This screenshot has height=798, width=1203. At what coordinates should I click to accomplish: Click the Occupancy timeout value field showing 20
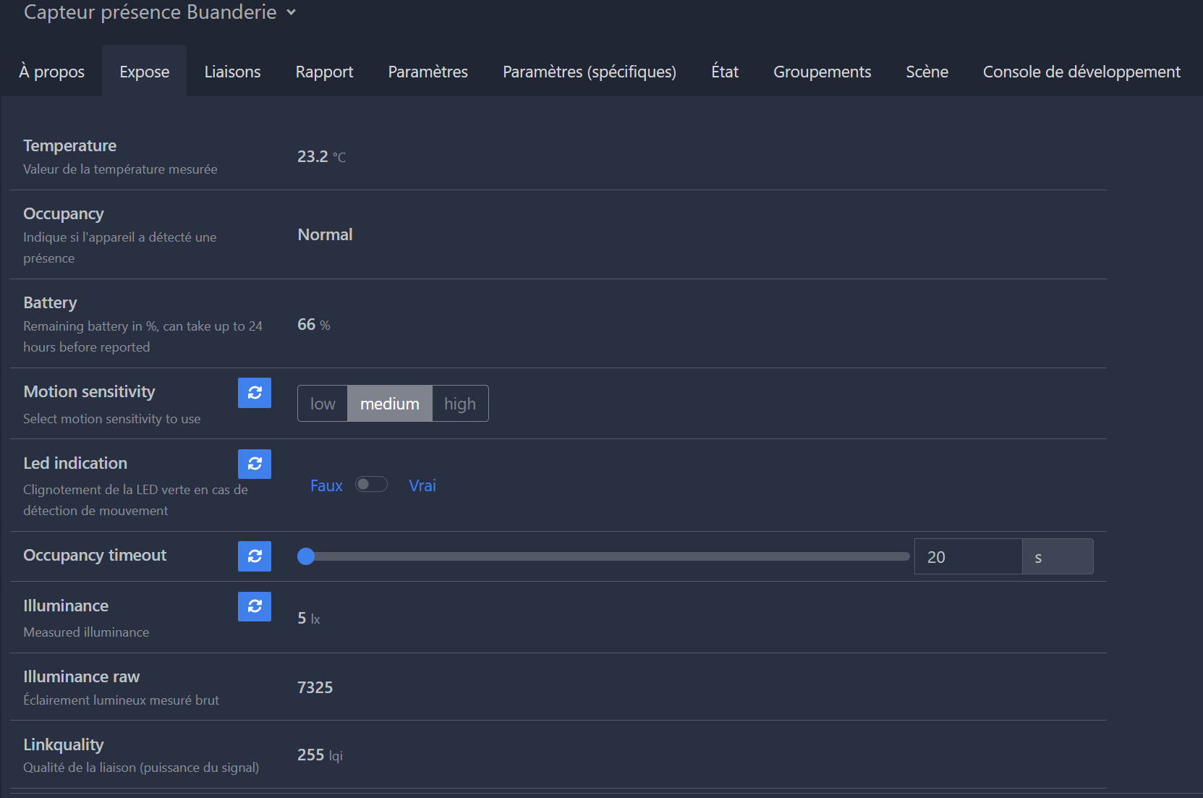(968, 556)
